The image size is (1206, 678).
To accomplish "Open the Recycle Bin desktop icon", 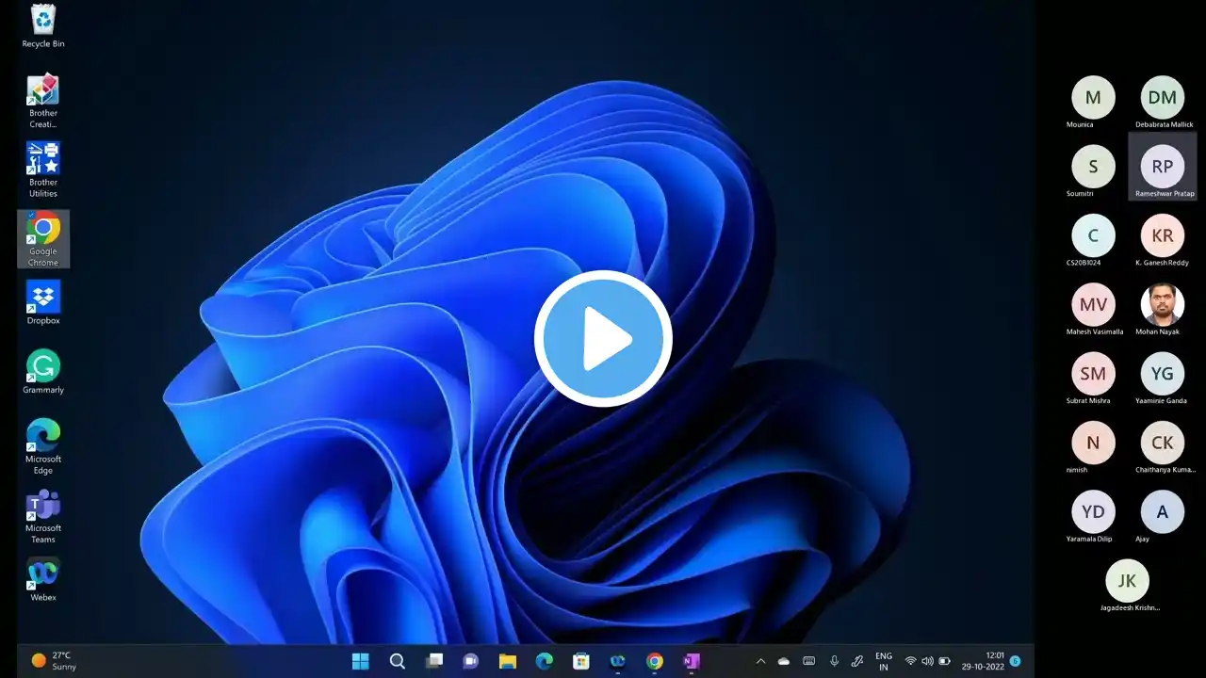I will [43, 26].
